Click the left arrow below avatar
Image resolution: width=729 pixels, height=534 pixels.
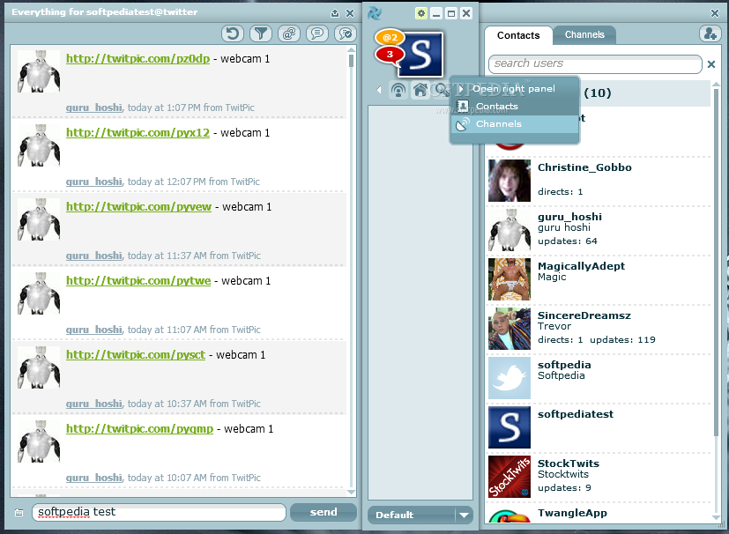379,89
